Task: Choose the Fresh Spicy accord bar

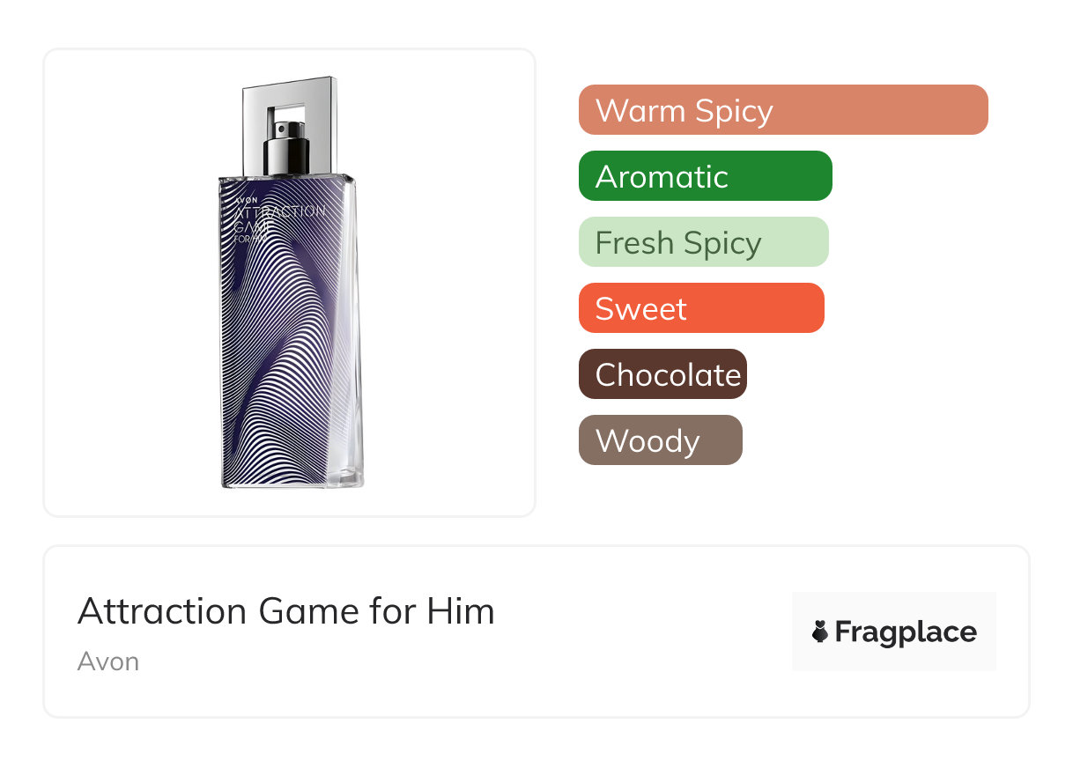Action: (703, 242)
